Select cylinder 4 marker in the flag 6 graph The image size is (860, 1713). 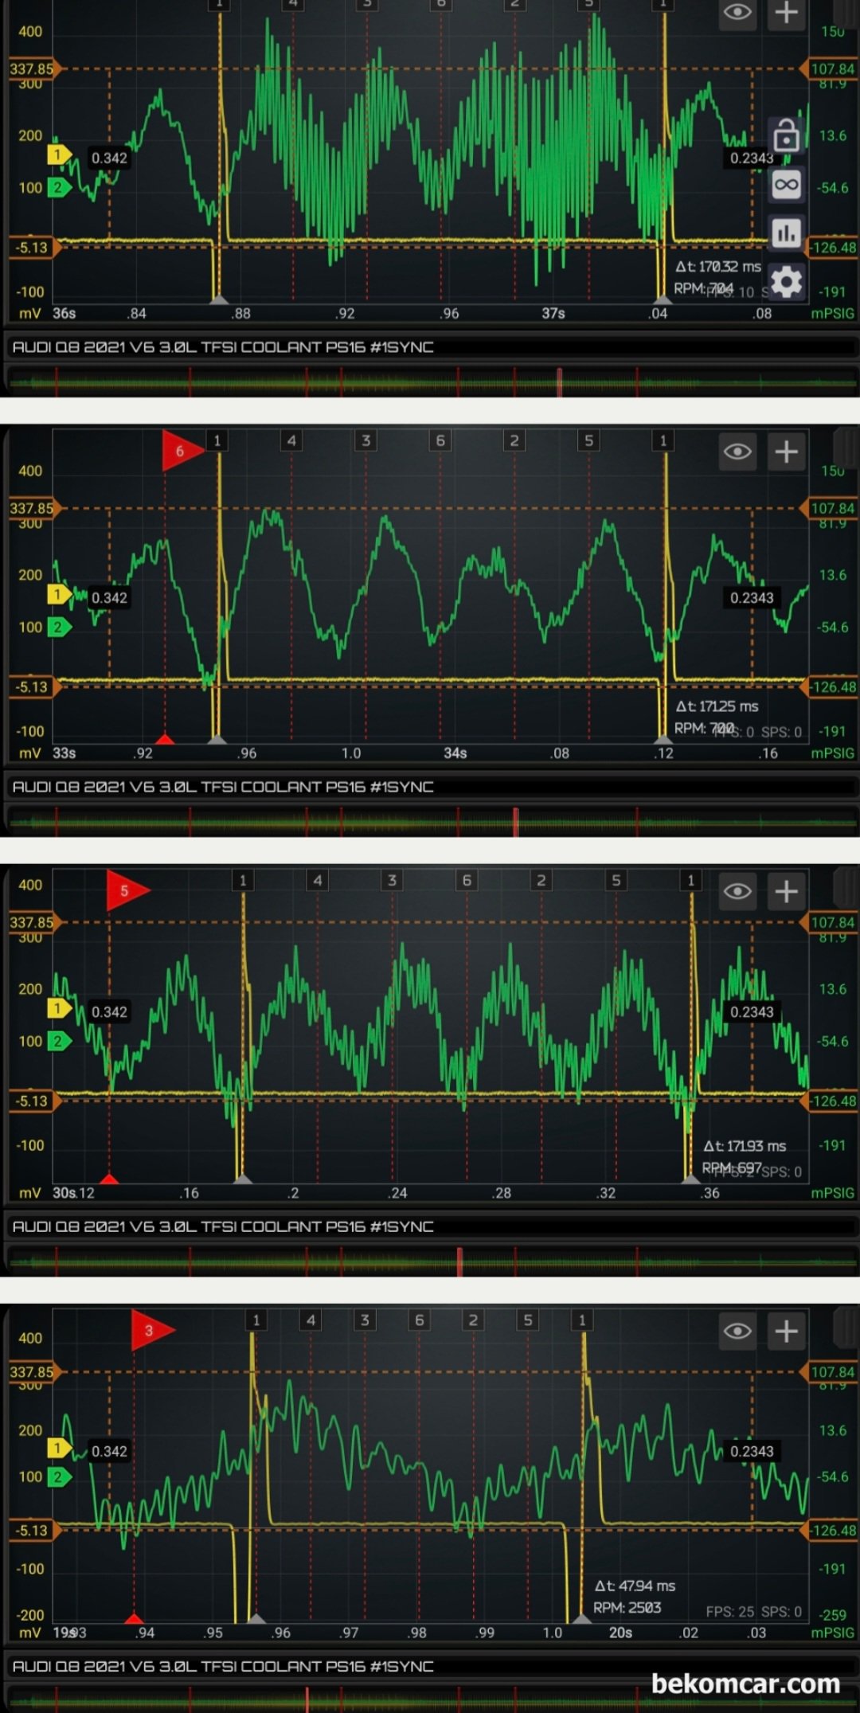click(291, 440)
